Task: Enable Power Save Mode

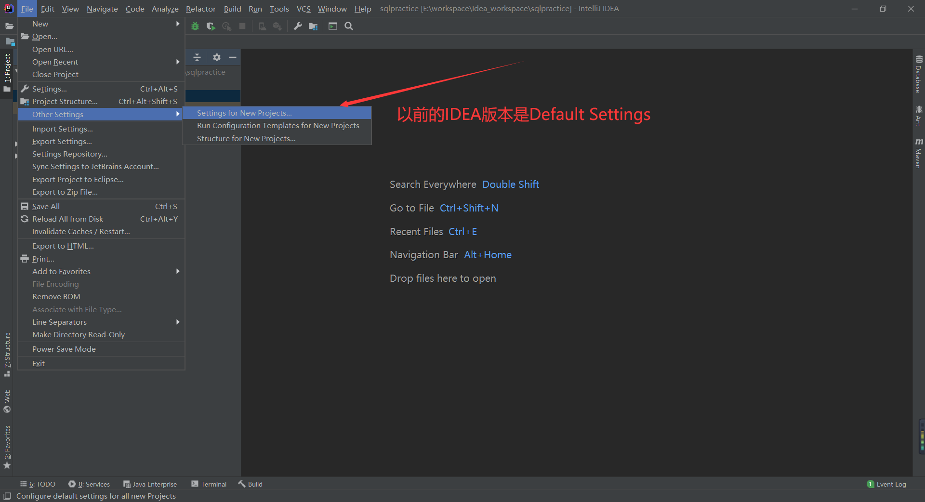Action: (x=64, y=349)
